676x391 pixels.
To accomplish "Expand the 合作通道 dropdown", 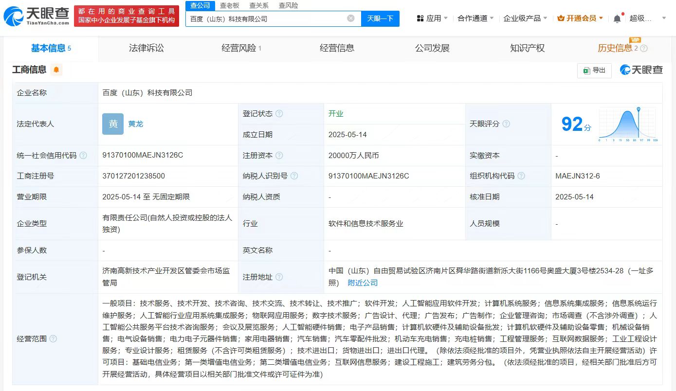I will pos(475,18).
